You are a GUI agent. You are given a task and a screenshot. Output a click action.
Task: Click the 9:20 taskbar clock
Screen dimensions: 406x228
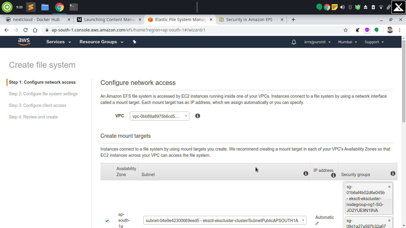click(x=19, y=7)
